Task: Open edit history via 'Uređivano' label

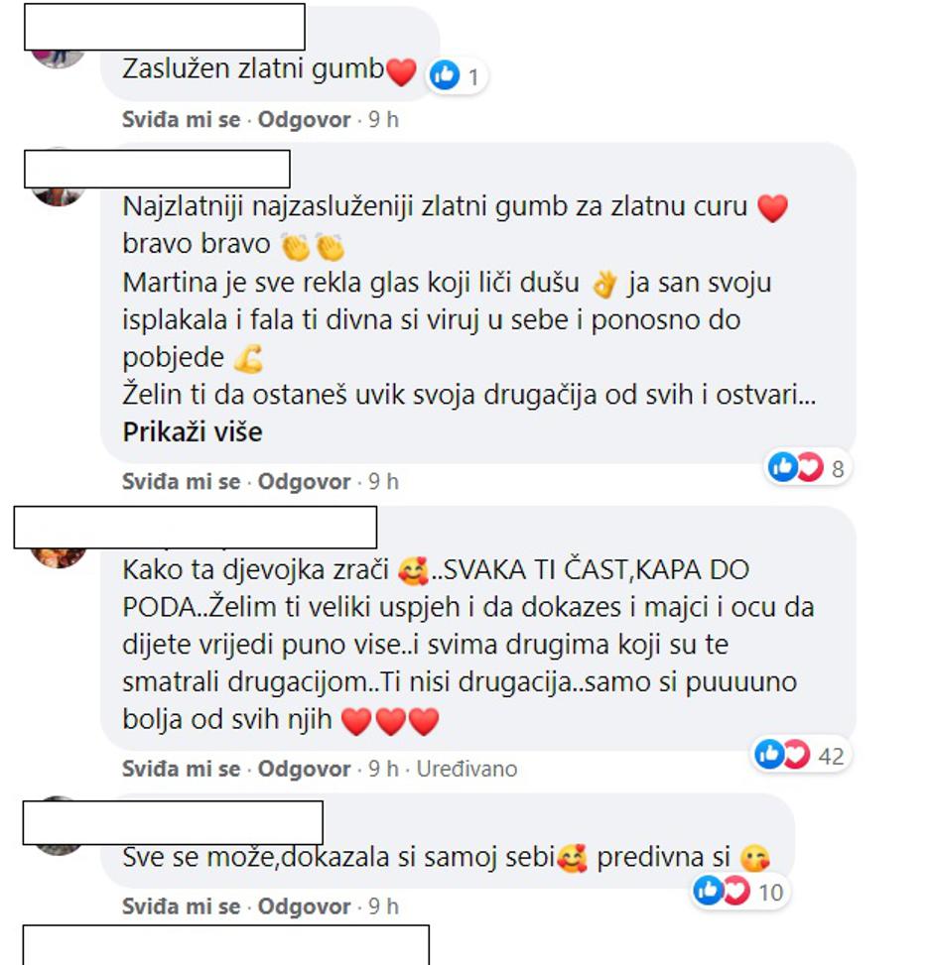Action: click(x=466, y=769)
